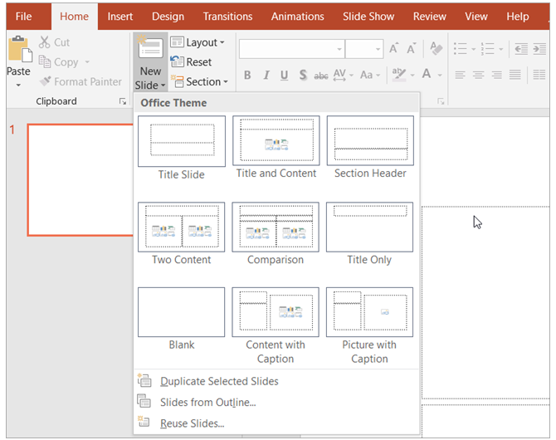Select Reuse Slides option

[x=192, y=423]
